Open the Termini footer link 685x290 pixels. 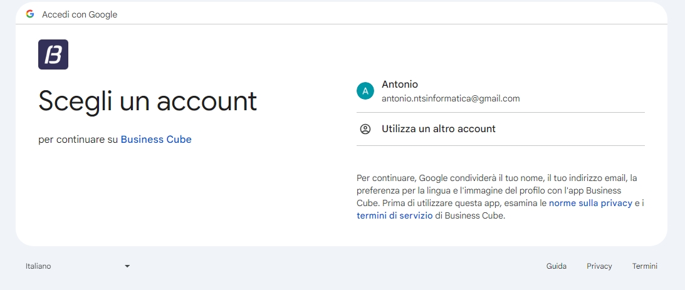click(x=644, y=266)
